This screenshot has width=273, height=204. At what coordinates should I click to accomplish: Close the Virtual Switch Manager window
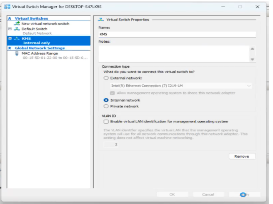[x=258, y=7]
